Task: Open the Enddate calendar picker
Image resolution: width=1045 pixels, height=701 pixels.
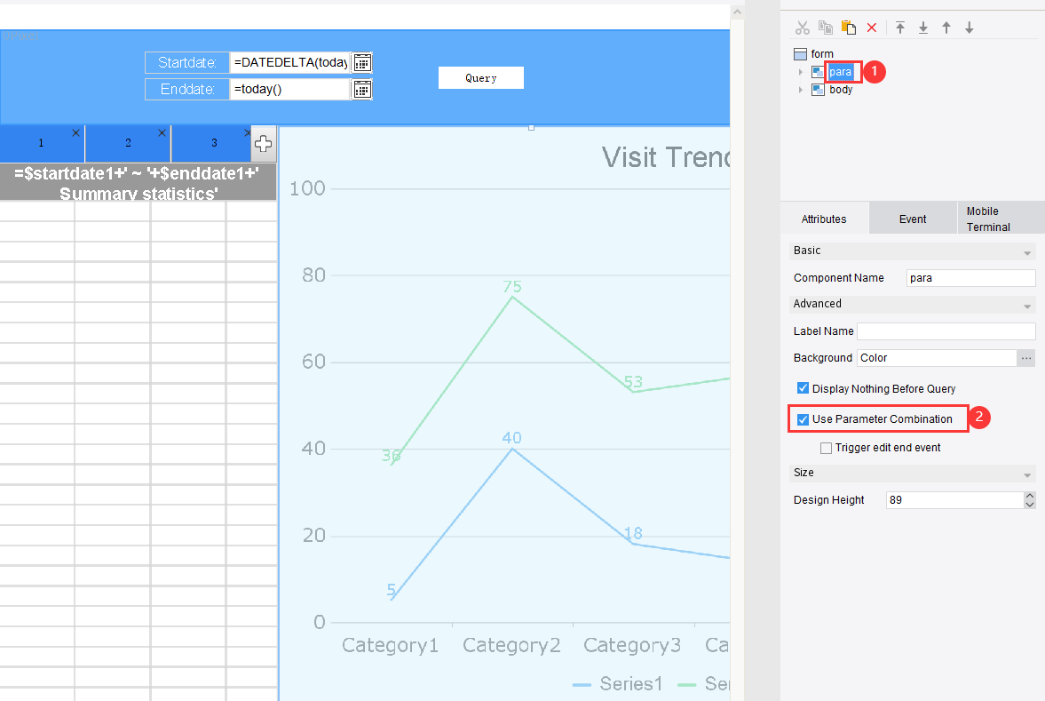Action: (362, 90)
